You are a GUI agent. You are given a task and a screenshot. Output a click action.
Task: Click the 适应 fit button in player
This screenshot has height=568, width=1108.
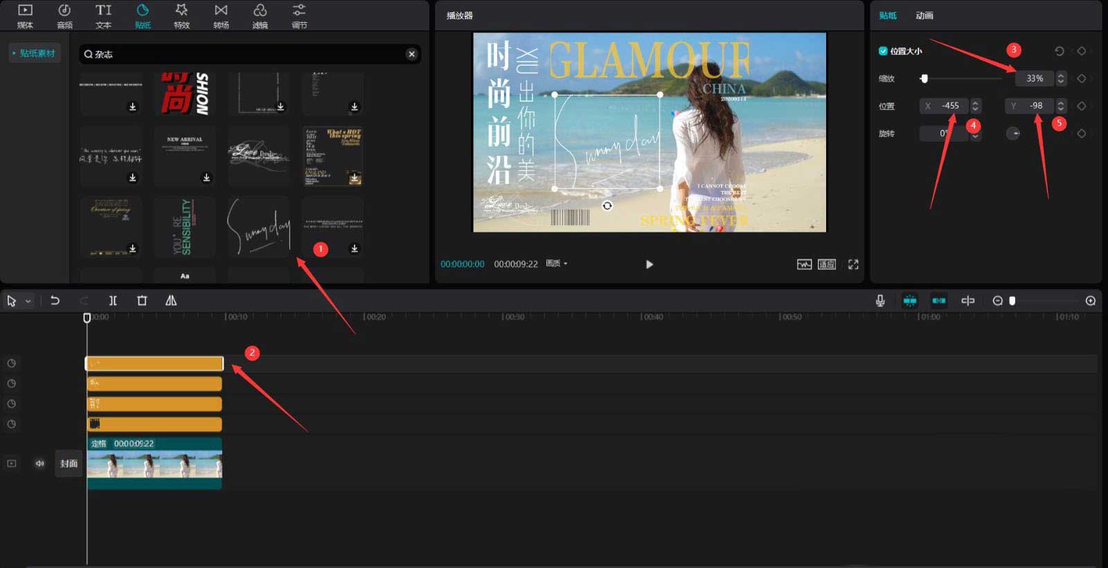point(827,264)
